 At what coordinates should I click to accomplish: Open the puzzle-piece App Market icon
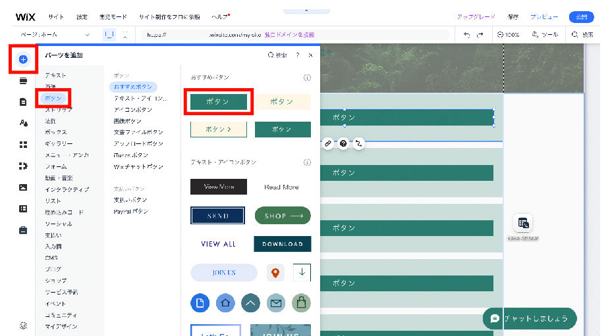coord(23,166)
